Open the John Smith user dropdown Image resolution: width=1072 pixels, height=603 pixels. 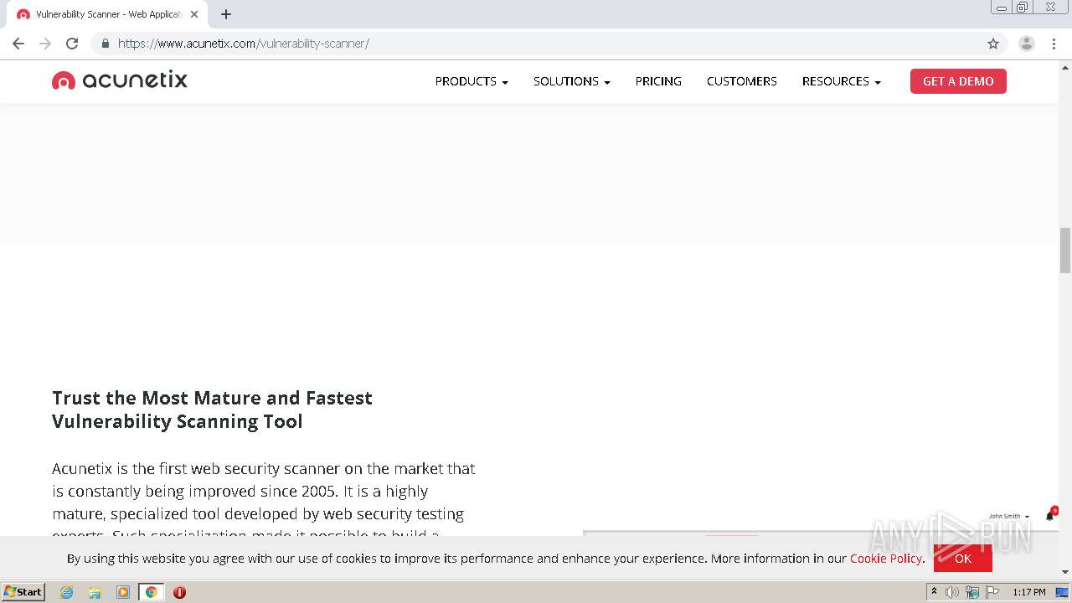pyautogui.click(x=1008, y=517)
